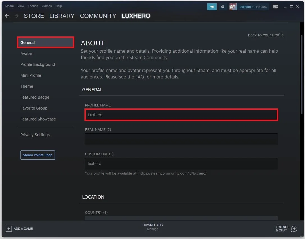Click the forward navigation arrow
The width and height of the screenshot is (305, 239).
(x=16, y=16)
